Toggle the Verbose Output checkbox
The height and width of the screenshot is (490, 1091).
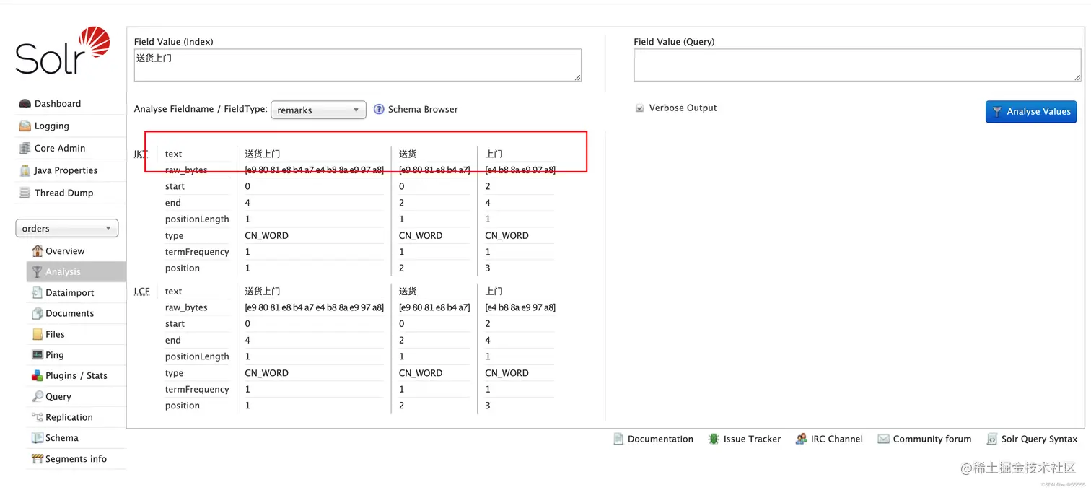point(639,108)
